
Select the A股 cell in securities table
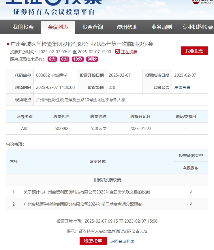point(25,129)
